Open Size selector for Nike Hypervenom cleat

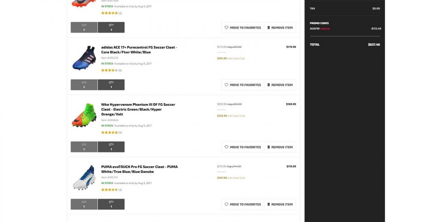(x=84, y=147)
